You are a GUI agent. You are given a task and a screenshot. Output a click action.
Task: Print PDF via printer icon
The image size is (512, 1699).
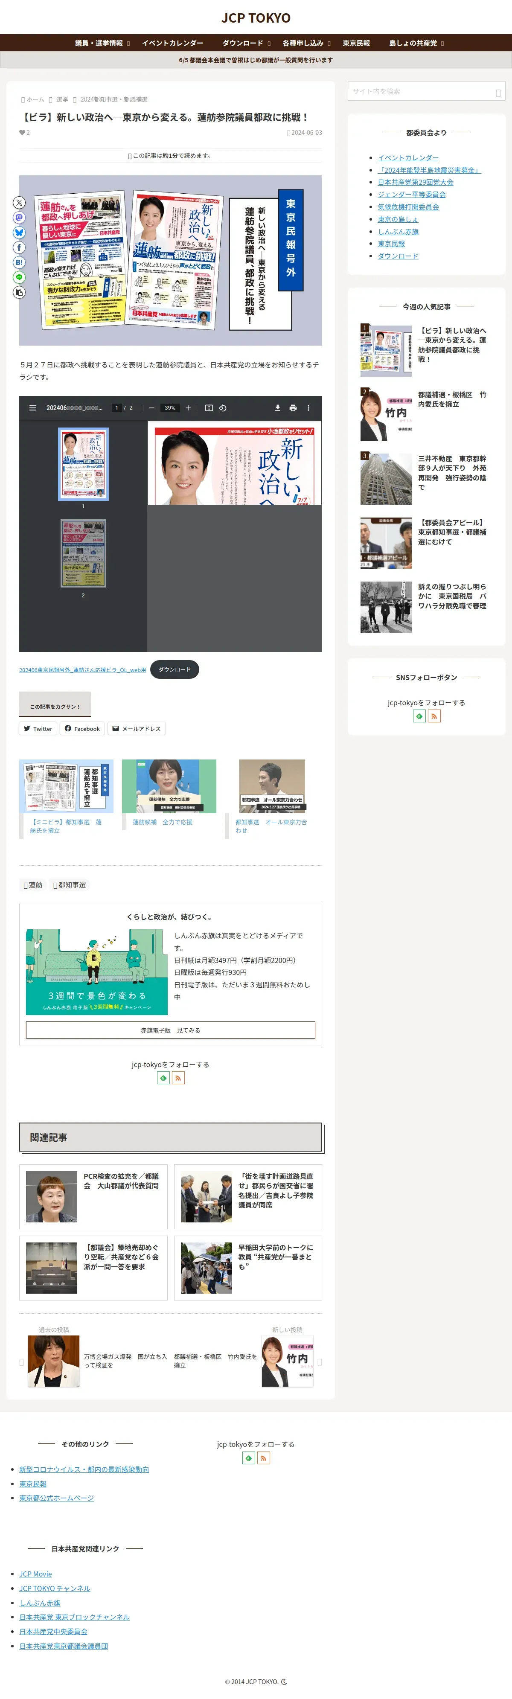293,408
